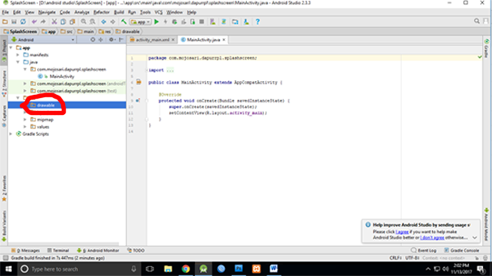
Task: Open the Terminal tool window
Action: 58,250
